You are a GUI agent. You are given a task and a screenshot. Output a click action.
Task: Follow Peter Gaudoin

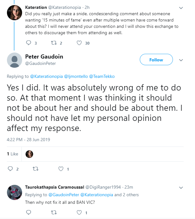156,59
